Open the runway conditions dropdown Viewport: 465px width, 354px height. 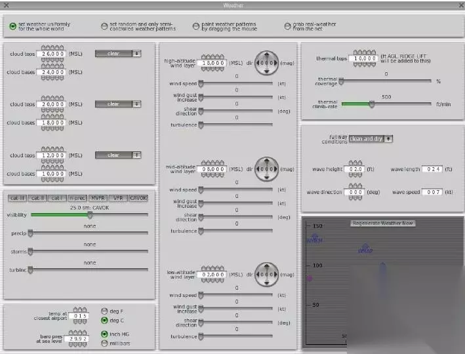point(371,139)
